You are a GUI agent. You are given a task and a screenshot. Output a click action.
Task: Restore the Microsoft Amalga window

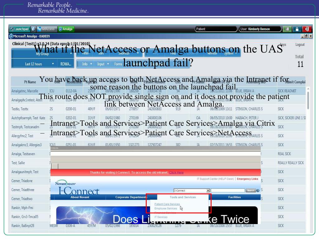(307, 36)
